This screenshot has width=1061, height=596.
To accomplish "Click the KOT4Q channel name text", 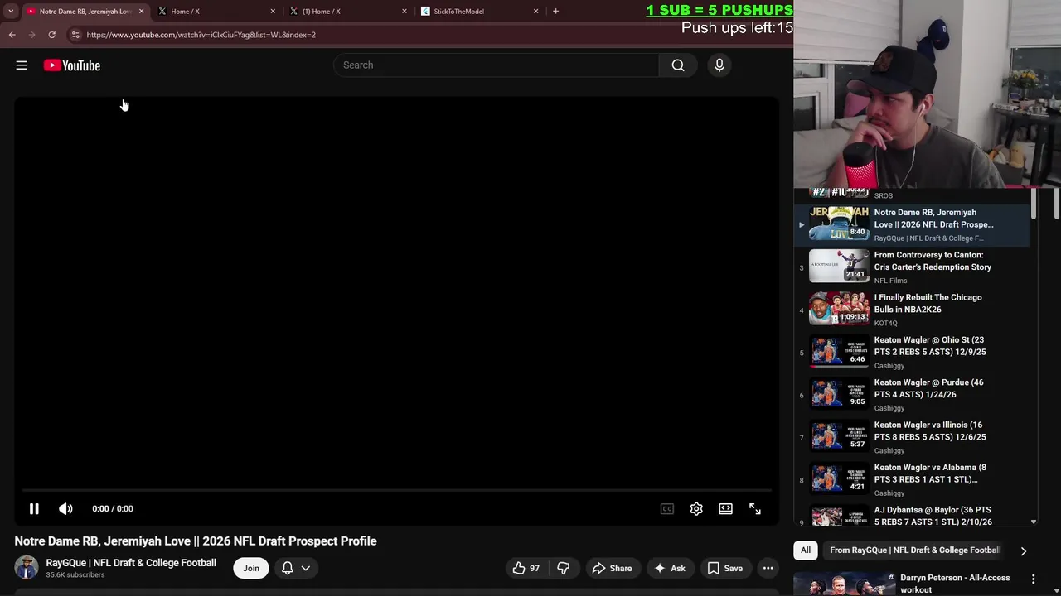I will (x=886, y=323).
